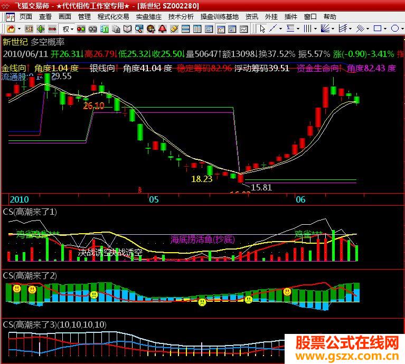Select the diagonal parallel lines tool

coord(360,28)
